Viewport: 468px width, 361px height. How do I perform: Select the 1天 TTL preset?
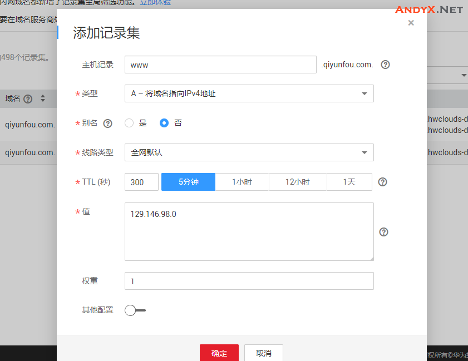point(349,182)
